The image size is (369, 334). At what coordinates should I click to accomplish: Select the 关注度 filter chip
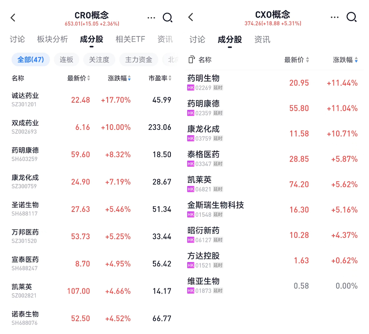(99, 60)
